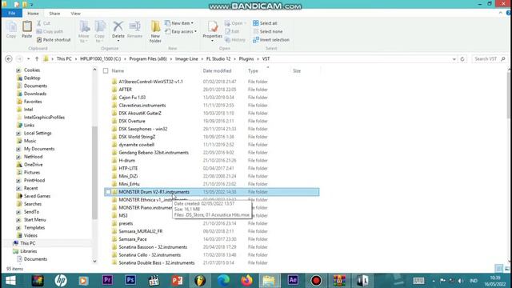
Task: Open the Easy access dropdown
Action: point(181,31)
